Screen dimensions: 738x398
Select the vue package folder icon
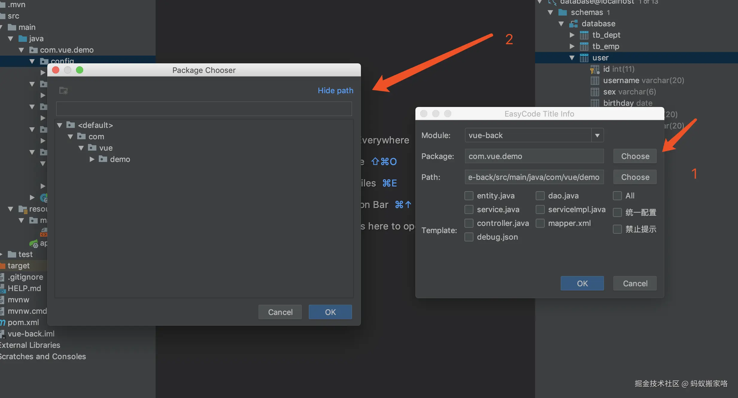click(x=92, y=147)
